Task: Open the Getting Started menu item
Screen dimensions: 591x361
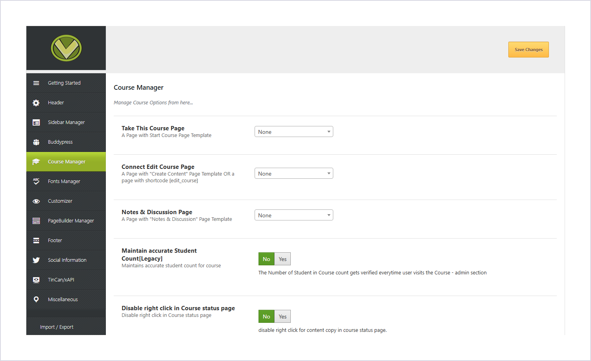Action: point(66,83)
